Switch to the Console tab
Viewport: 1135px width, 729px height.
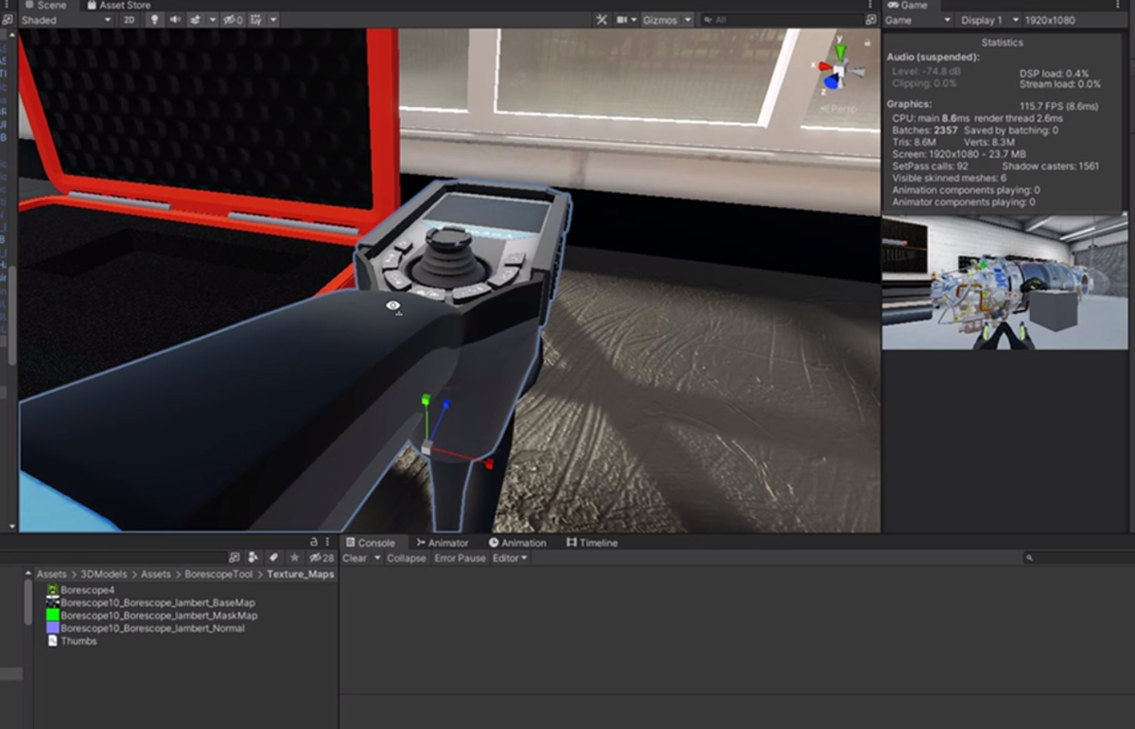(371, 543)
